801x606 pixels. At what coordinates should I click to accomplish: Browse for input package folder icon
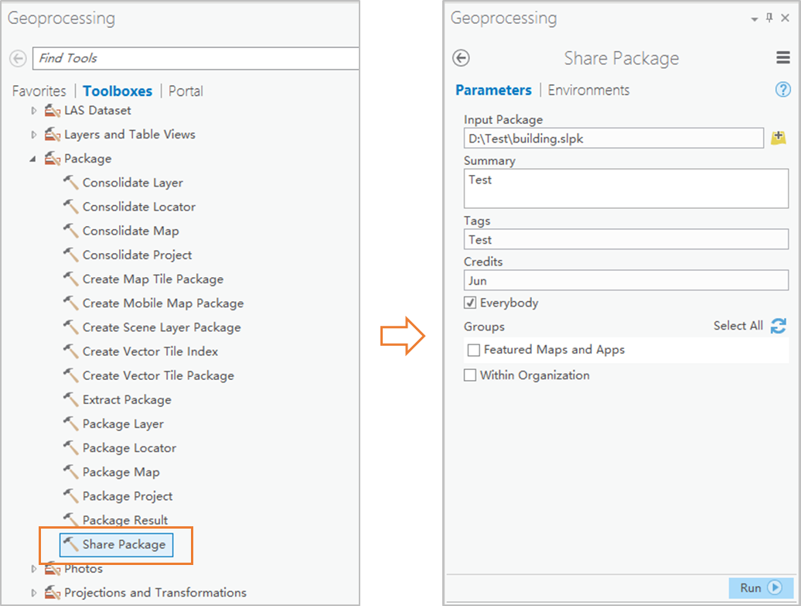[x=779, y=139]
